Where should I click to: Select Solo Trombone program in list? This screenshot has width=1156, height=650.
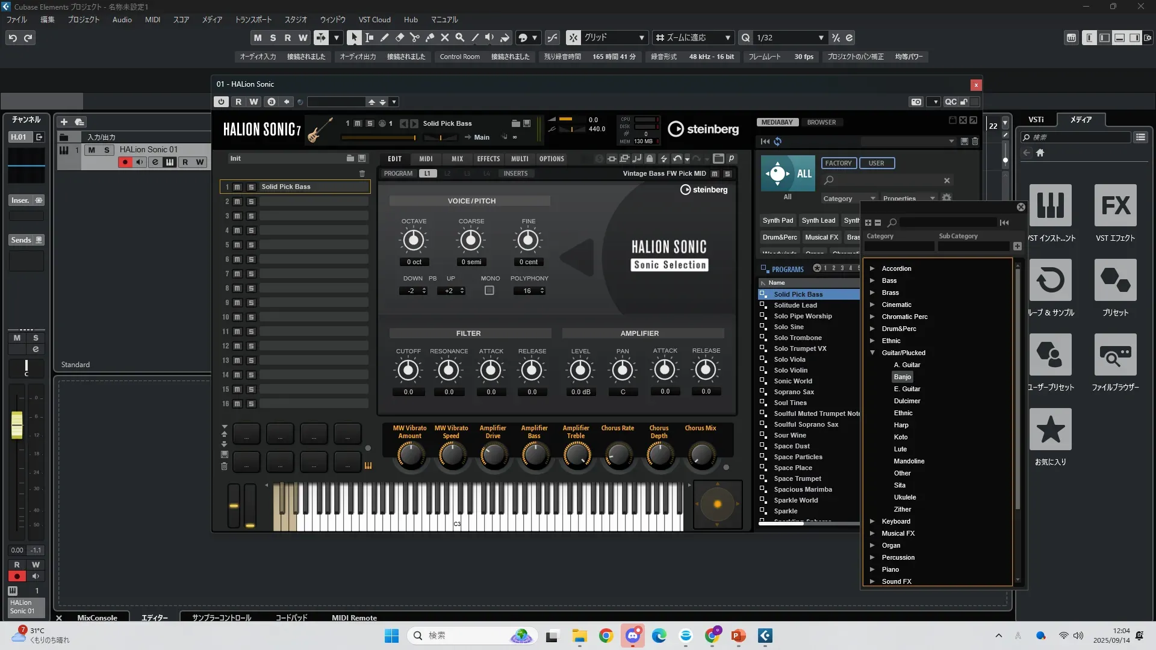point(797,338)
